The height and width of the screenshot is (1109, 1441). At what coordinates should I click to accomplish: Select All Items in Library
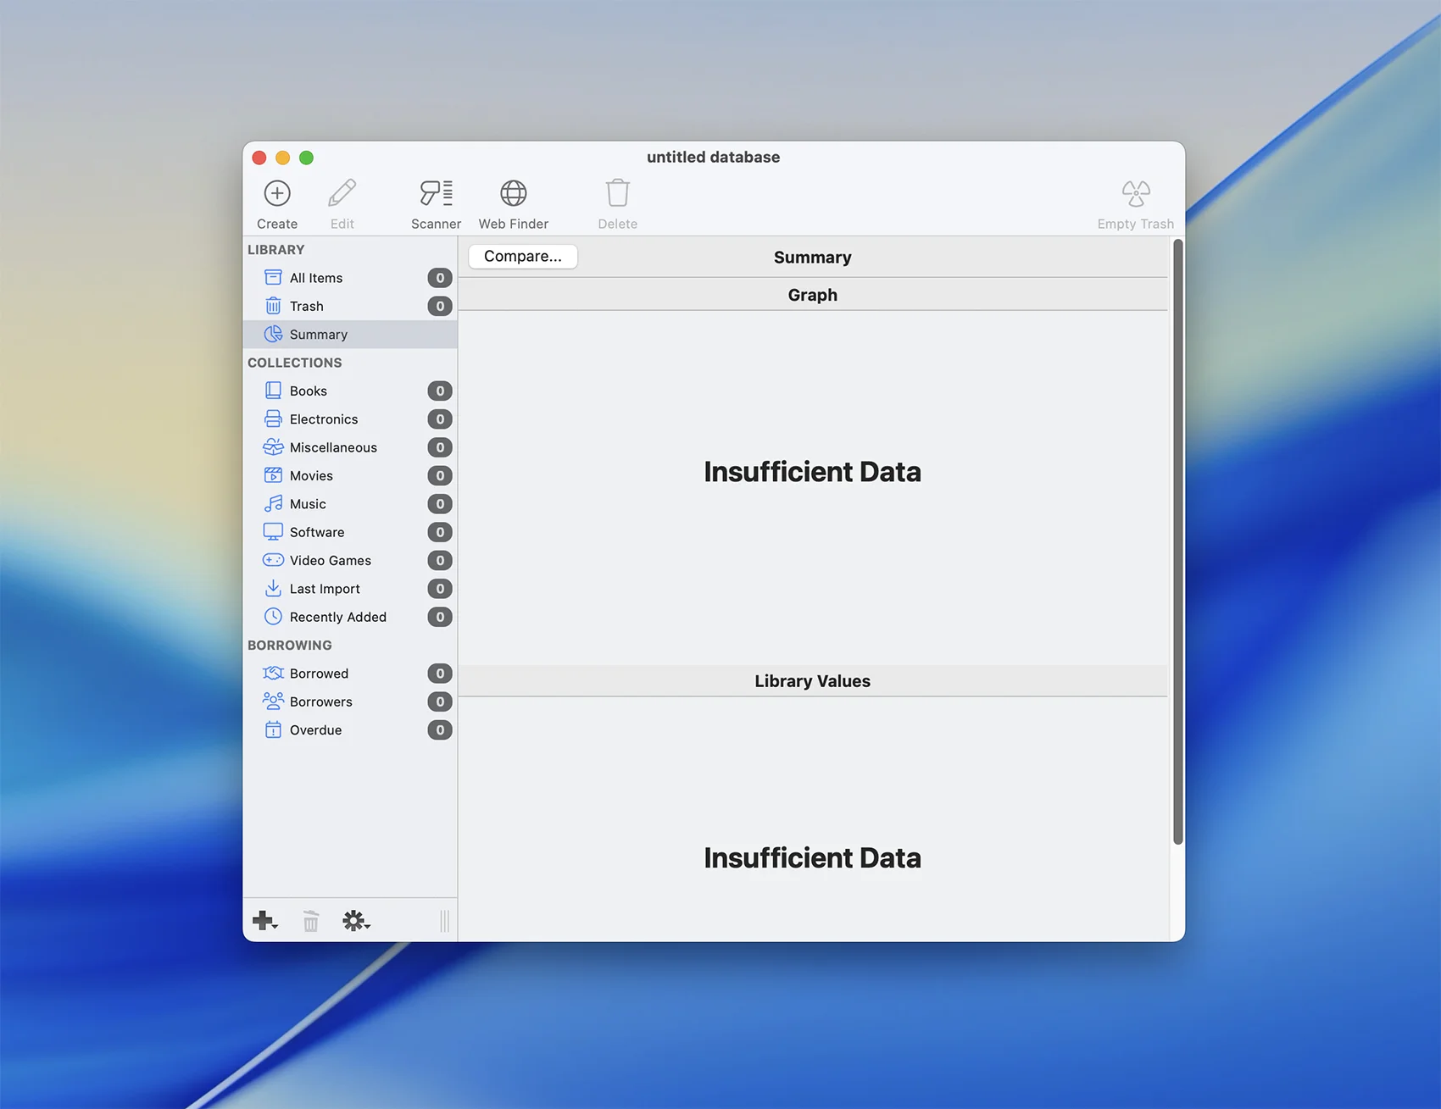315,278
